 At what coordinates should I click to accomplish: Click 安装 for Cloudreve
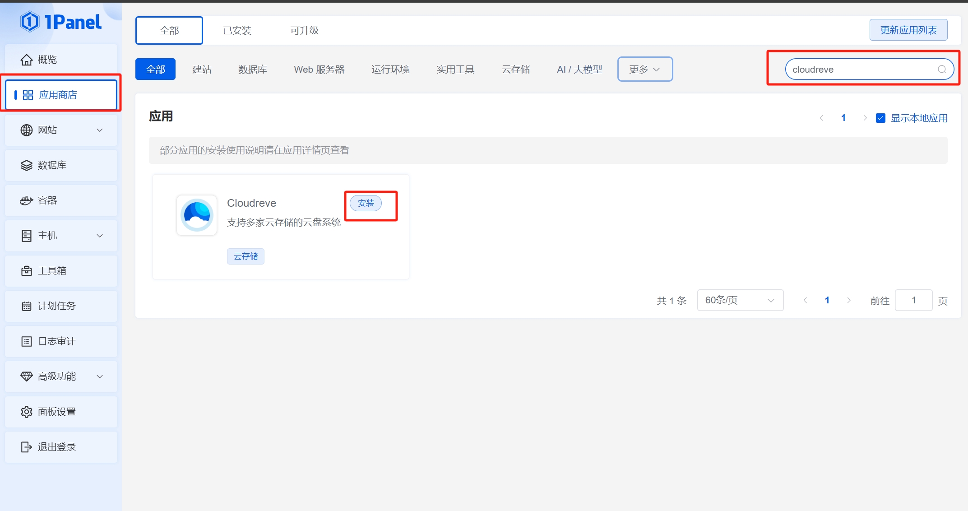(366, 203)
